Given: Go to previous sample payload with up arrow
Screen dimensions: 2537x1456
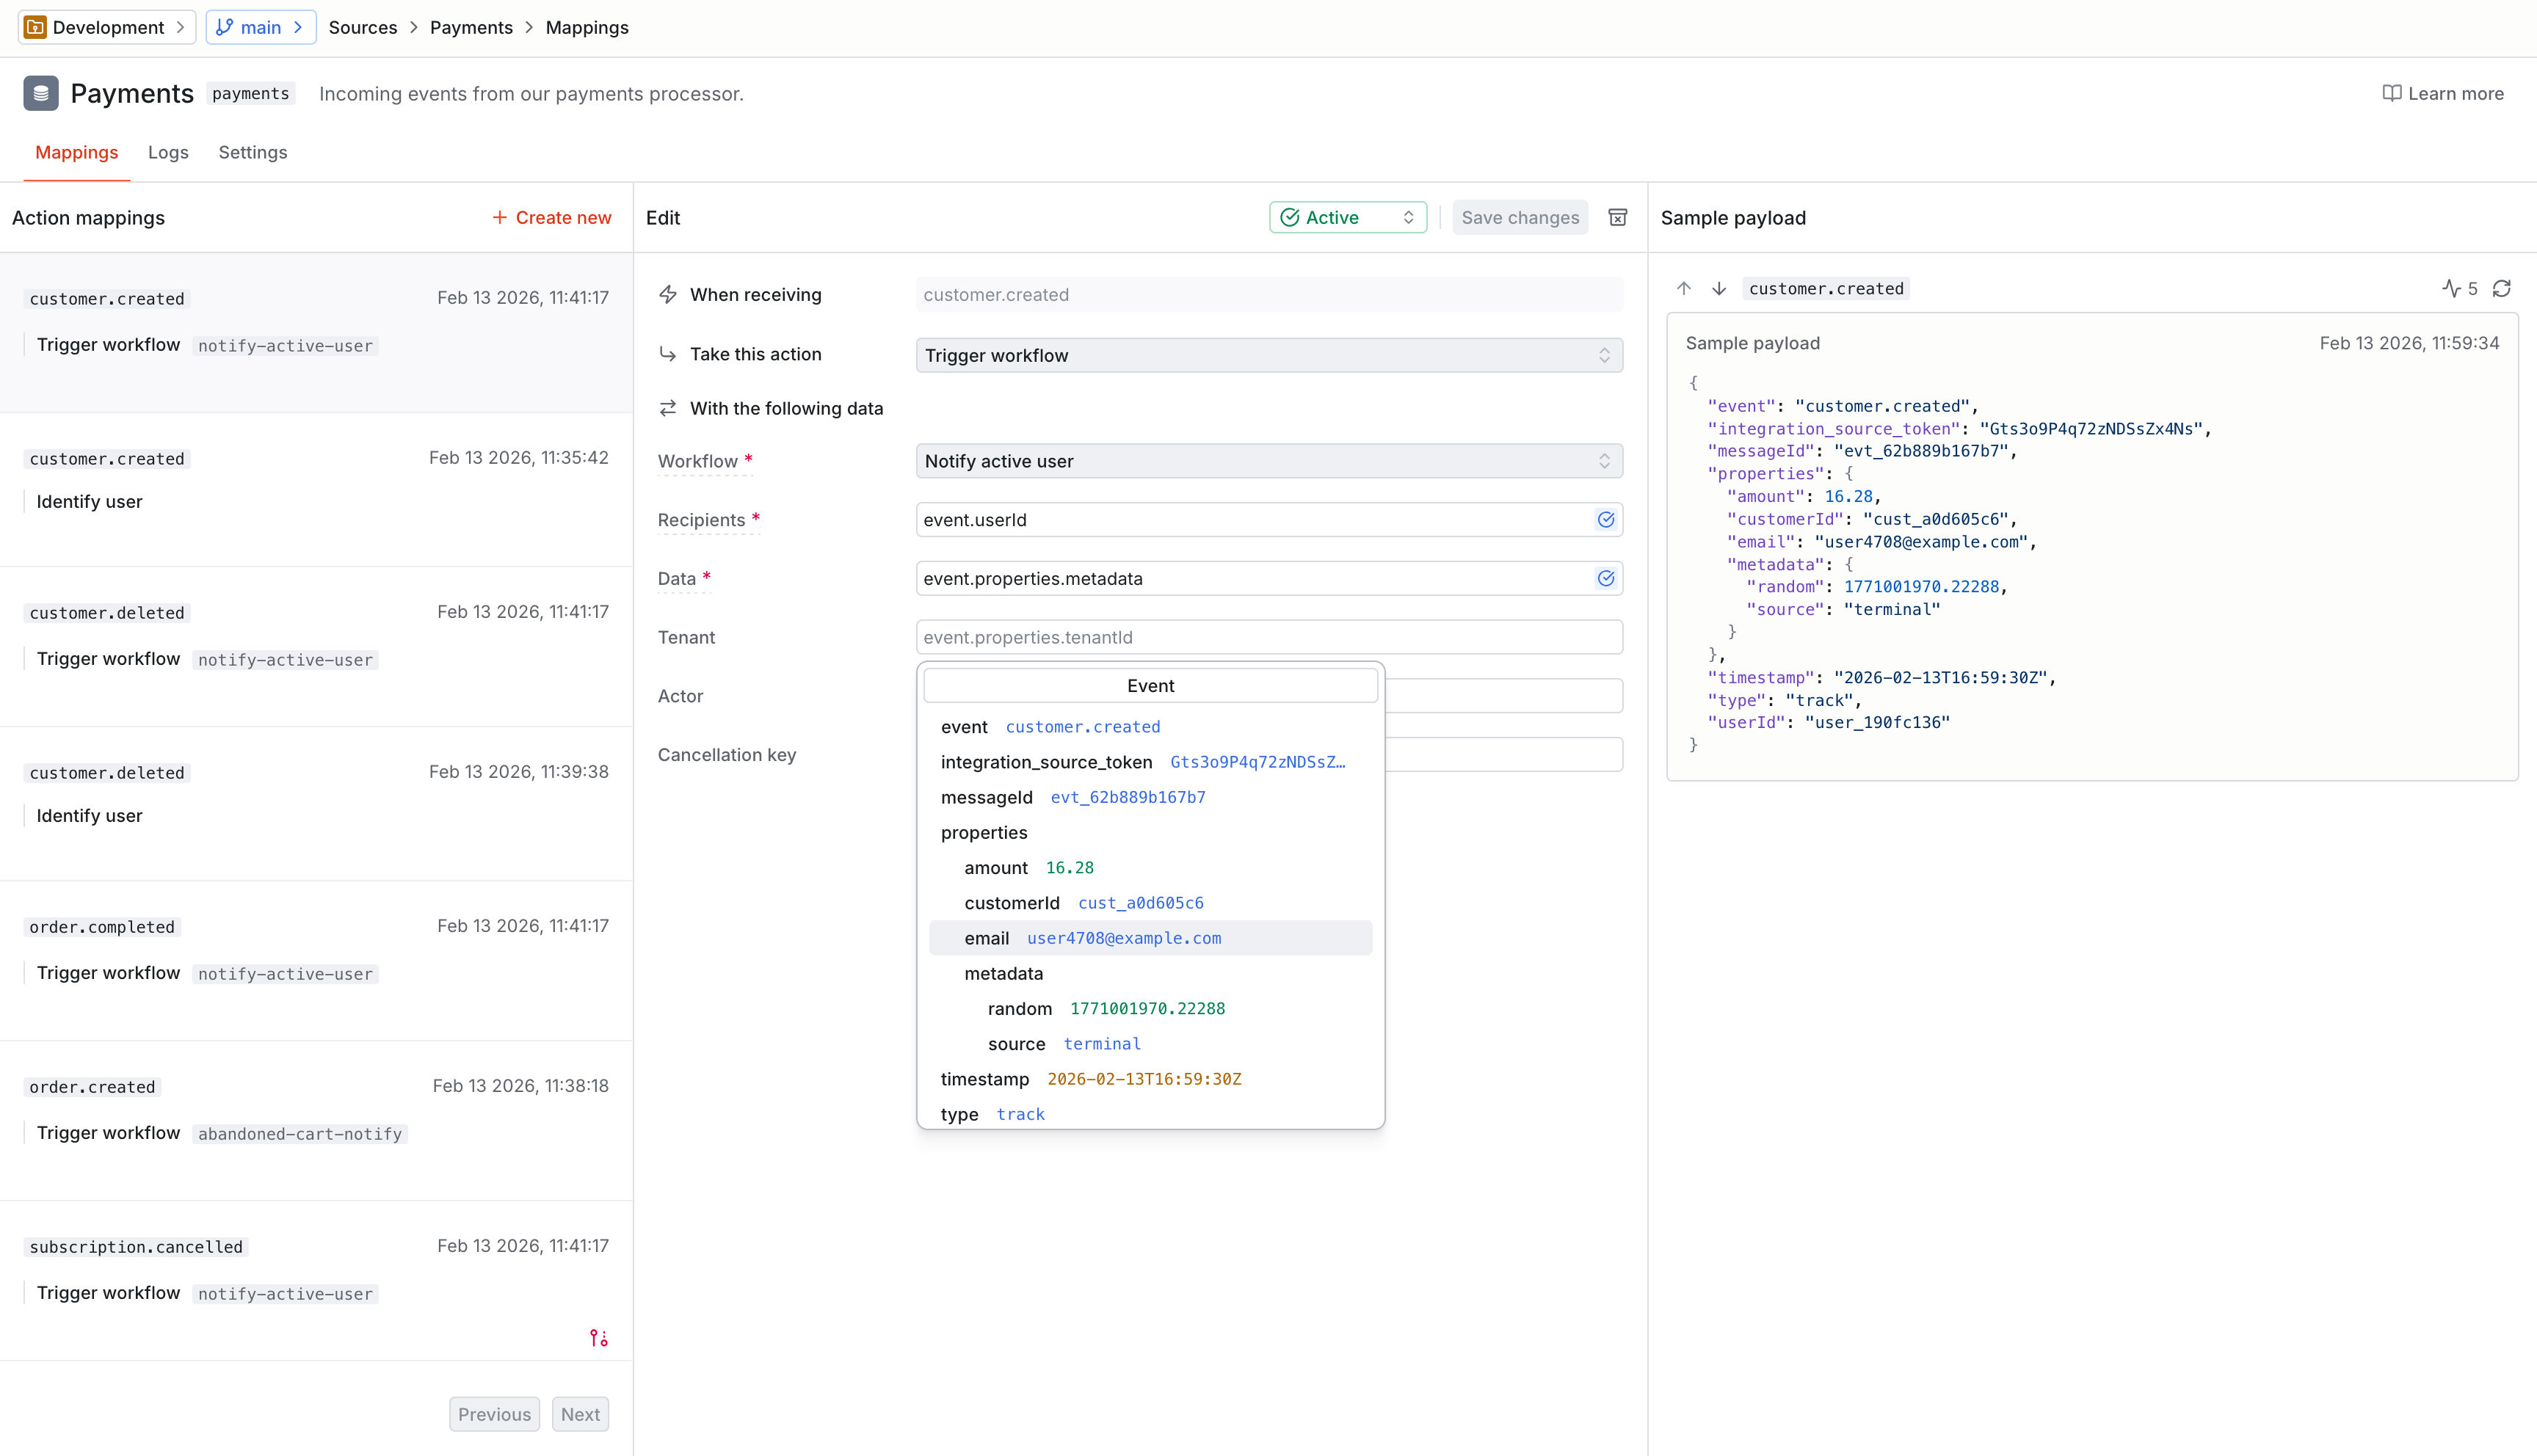Looking at the screenshot, I should click(1684, 288).
